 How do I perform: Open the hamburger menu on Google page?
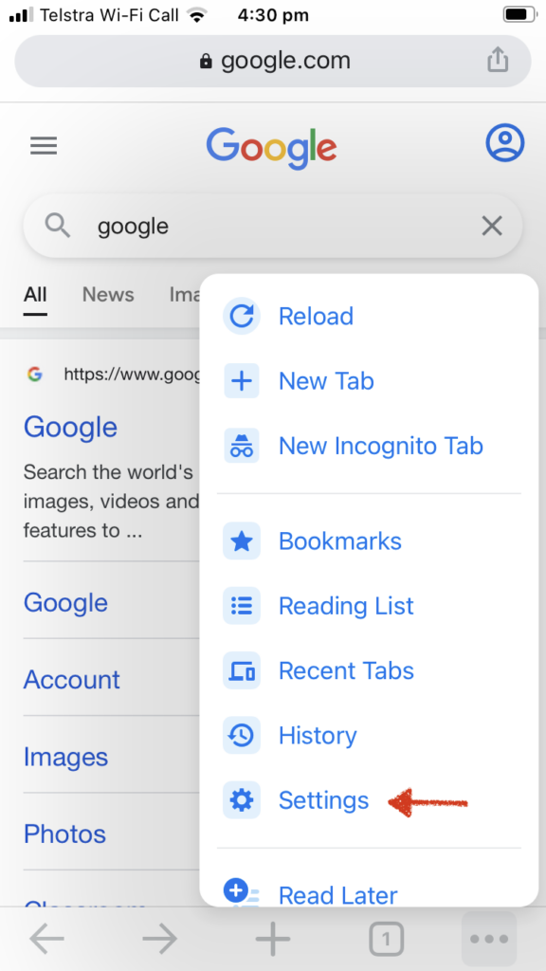44,146
